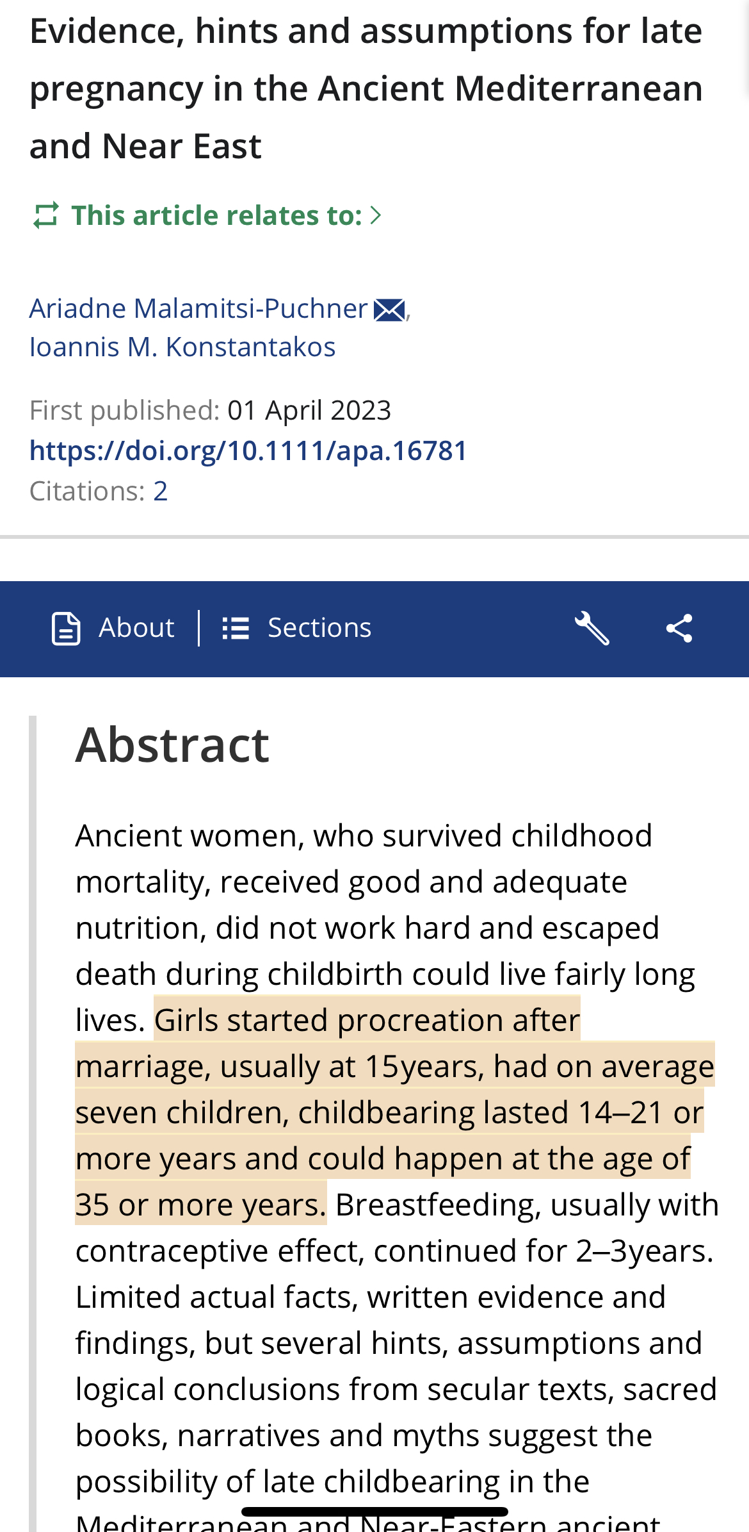Open the Sections menu
Viewport: 749px width, 1532px height.
coord(319,628)
